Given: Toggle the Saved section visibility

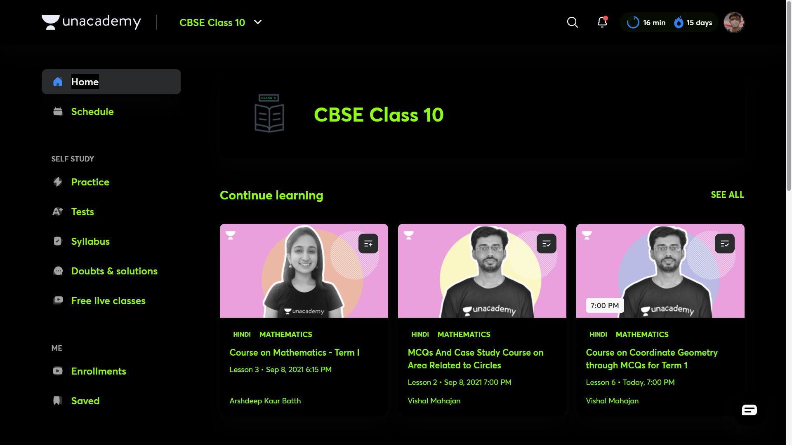Looking at the screenshot, I should click(x=85, y=400).
